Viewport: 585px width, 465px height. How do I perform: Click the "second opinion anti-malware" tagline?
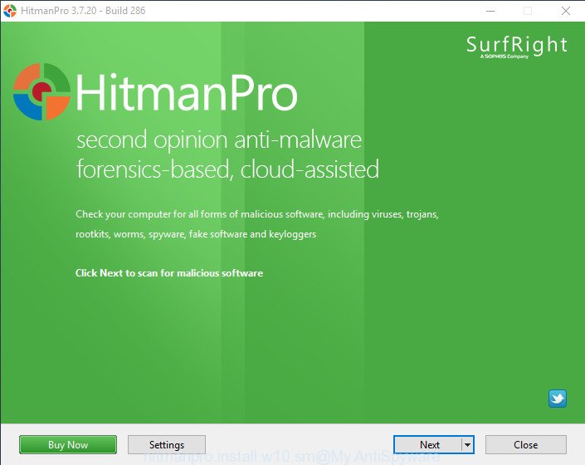(x=219, y=140)
